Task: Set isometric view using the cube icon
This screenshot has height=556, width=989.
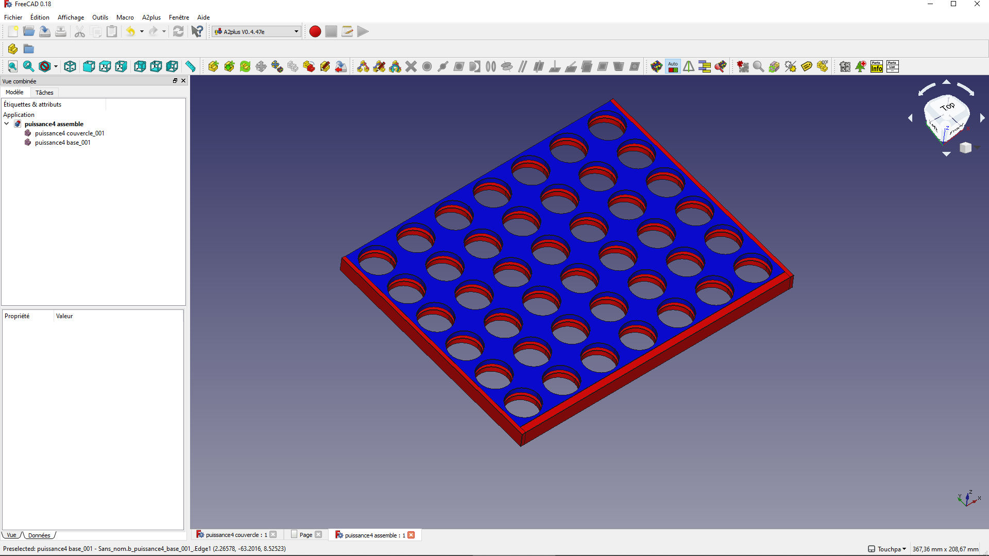Action: pos(70,66)
